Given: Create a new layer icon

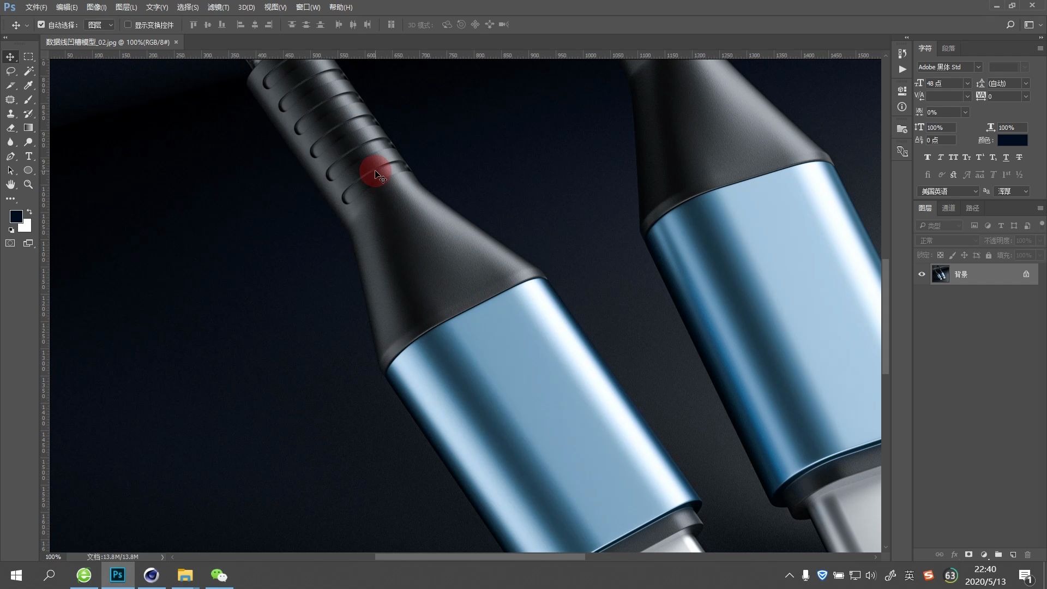Looking at the screenshot, I should 1013,555.
